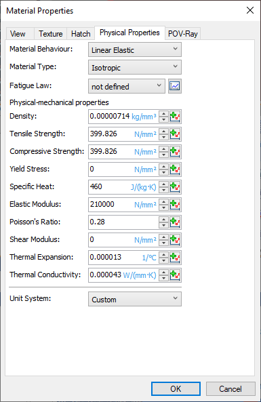Click the Yield Stress graph variable icon

click(x=175, y=169)
